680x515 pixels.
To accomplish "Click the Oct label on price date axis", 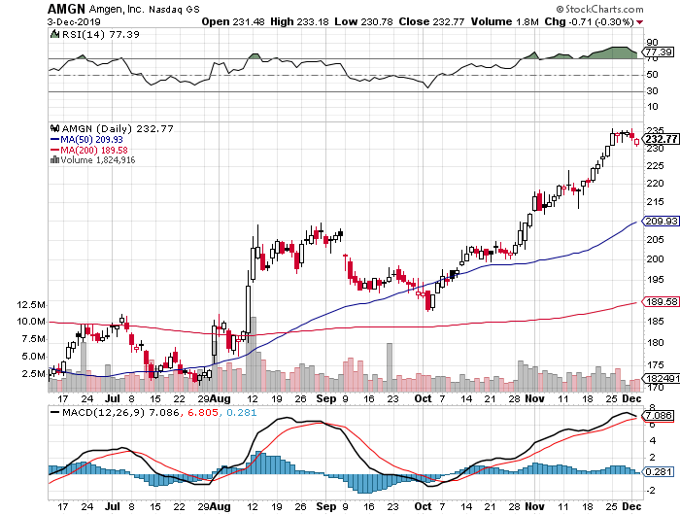I will pos(423,398).
